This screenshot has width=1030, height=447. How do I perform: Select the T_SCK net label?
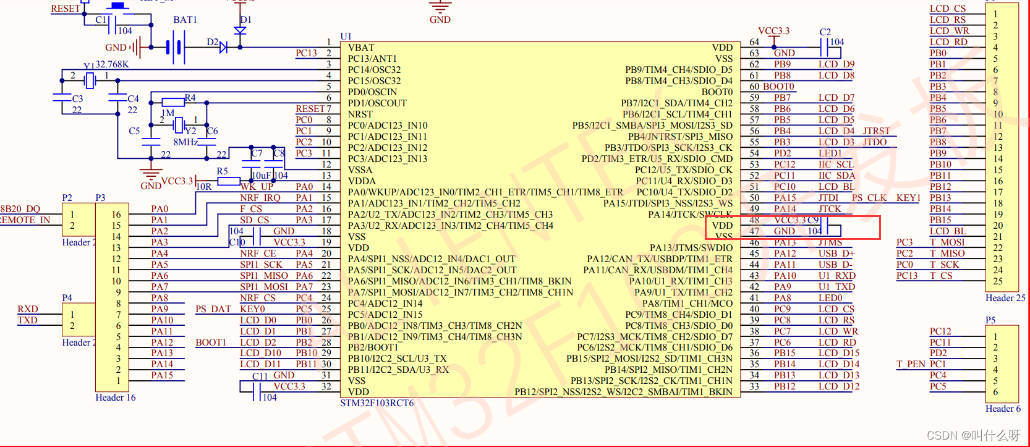tap(945, 265)
